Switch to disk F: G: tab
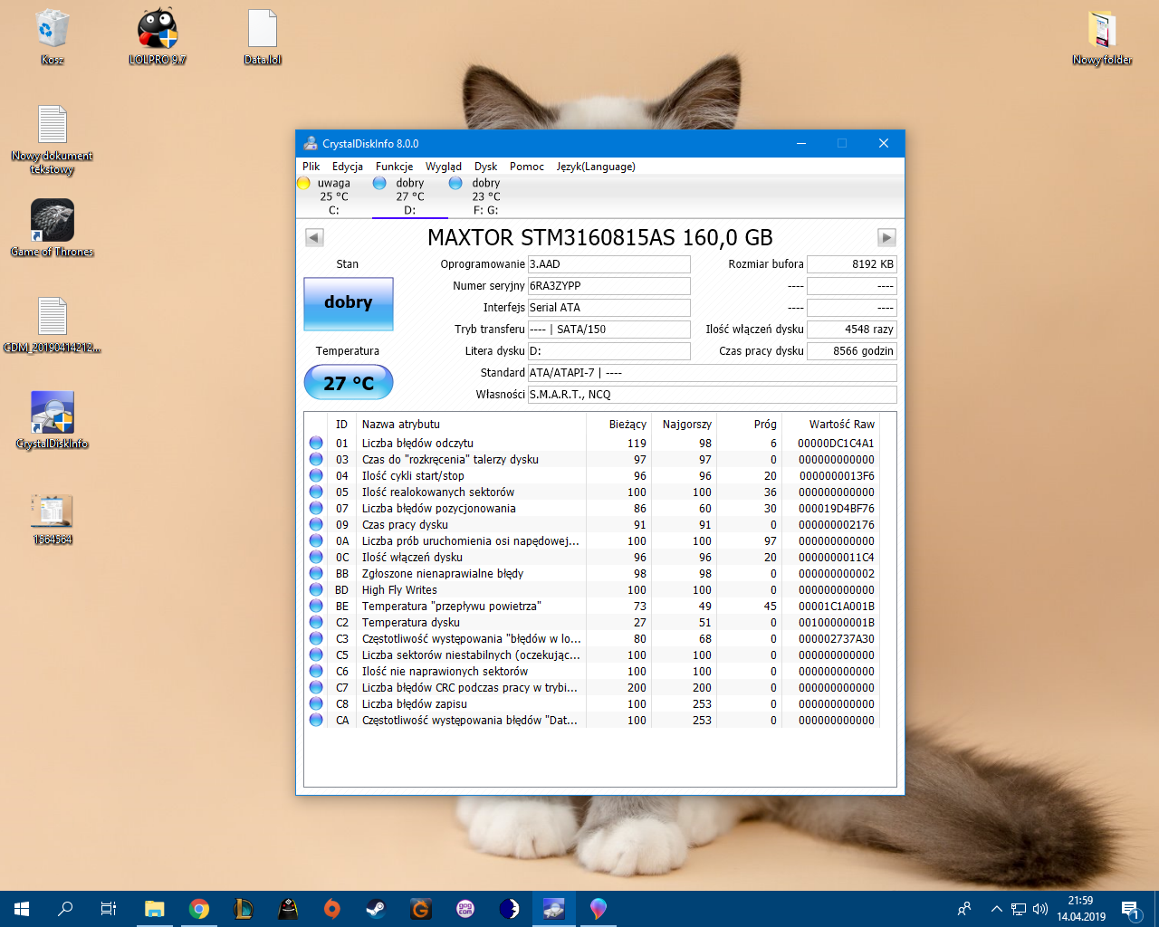The width and height of the screenshot is (1159, 927). pos(486,196)
